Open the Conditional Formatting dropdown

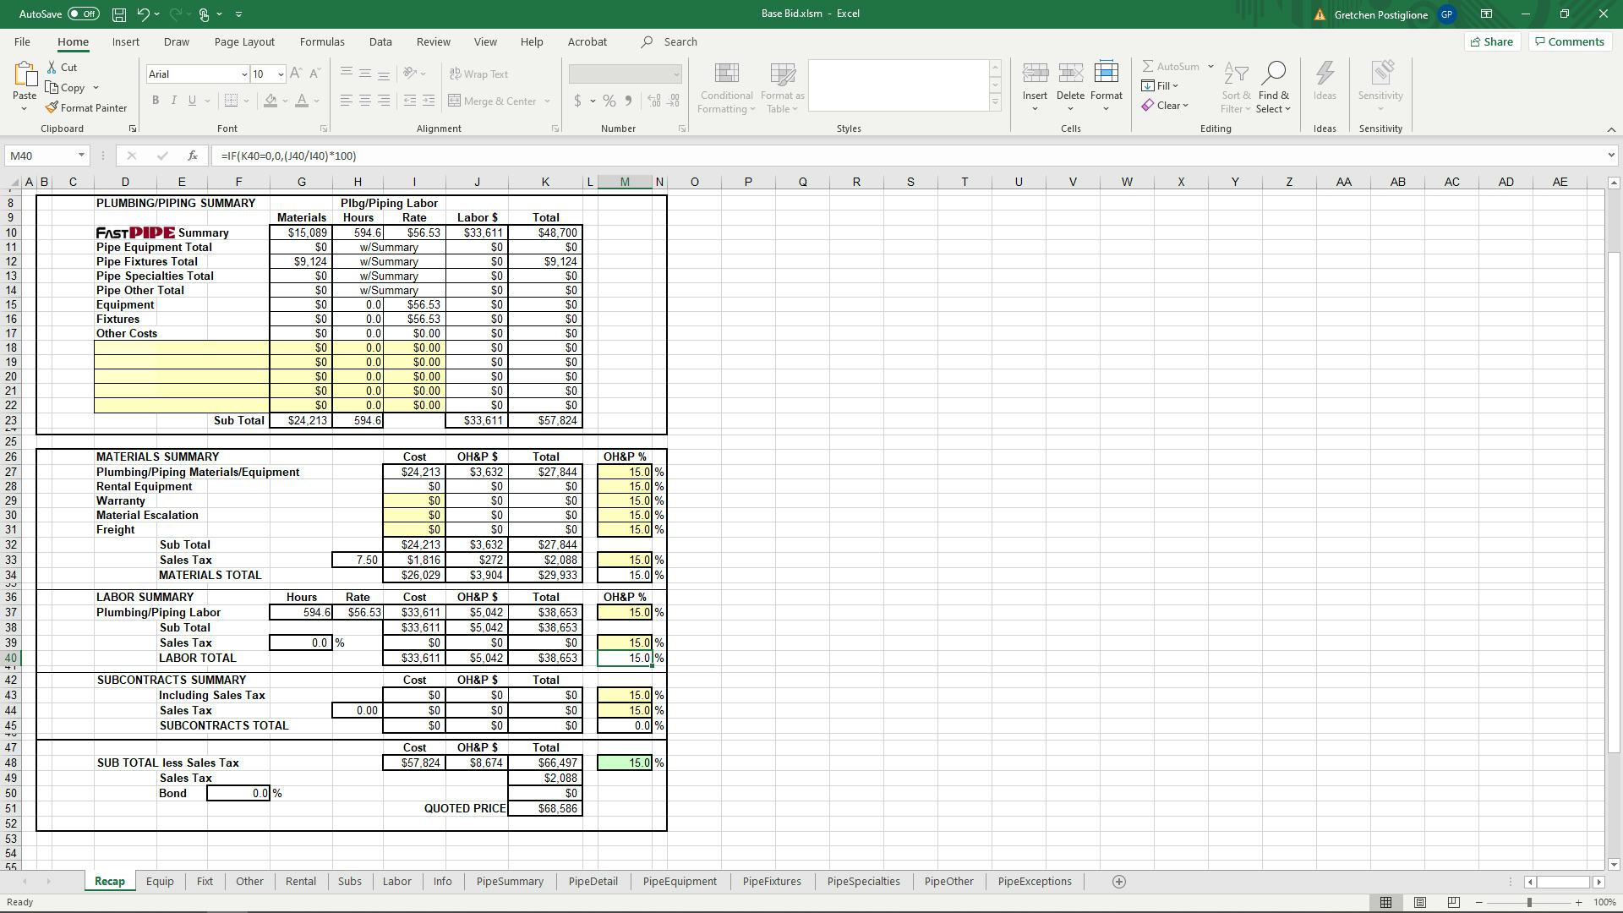click(x=726, y=87)
